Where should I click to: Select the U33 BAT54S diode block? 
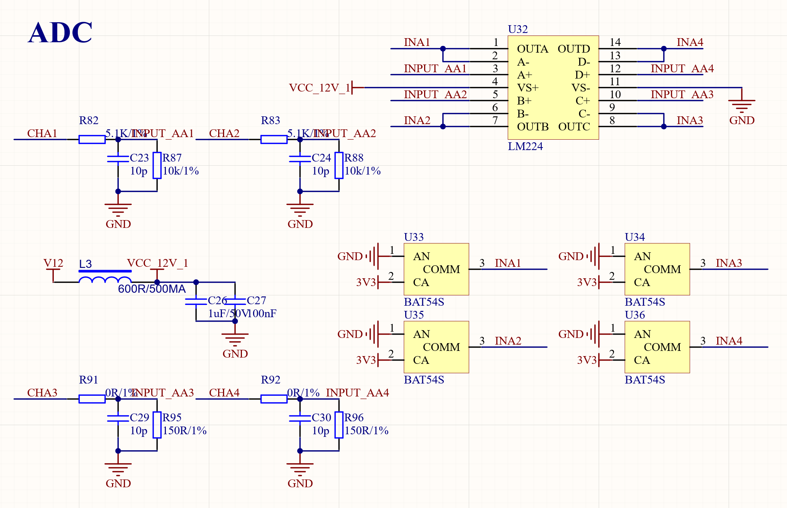436,269
